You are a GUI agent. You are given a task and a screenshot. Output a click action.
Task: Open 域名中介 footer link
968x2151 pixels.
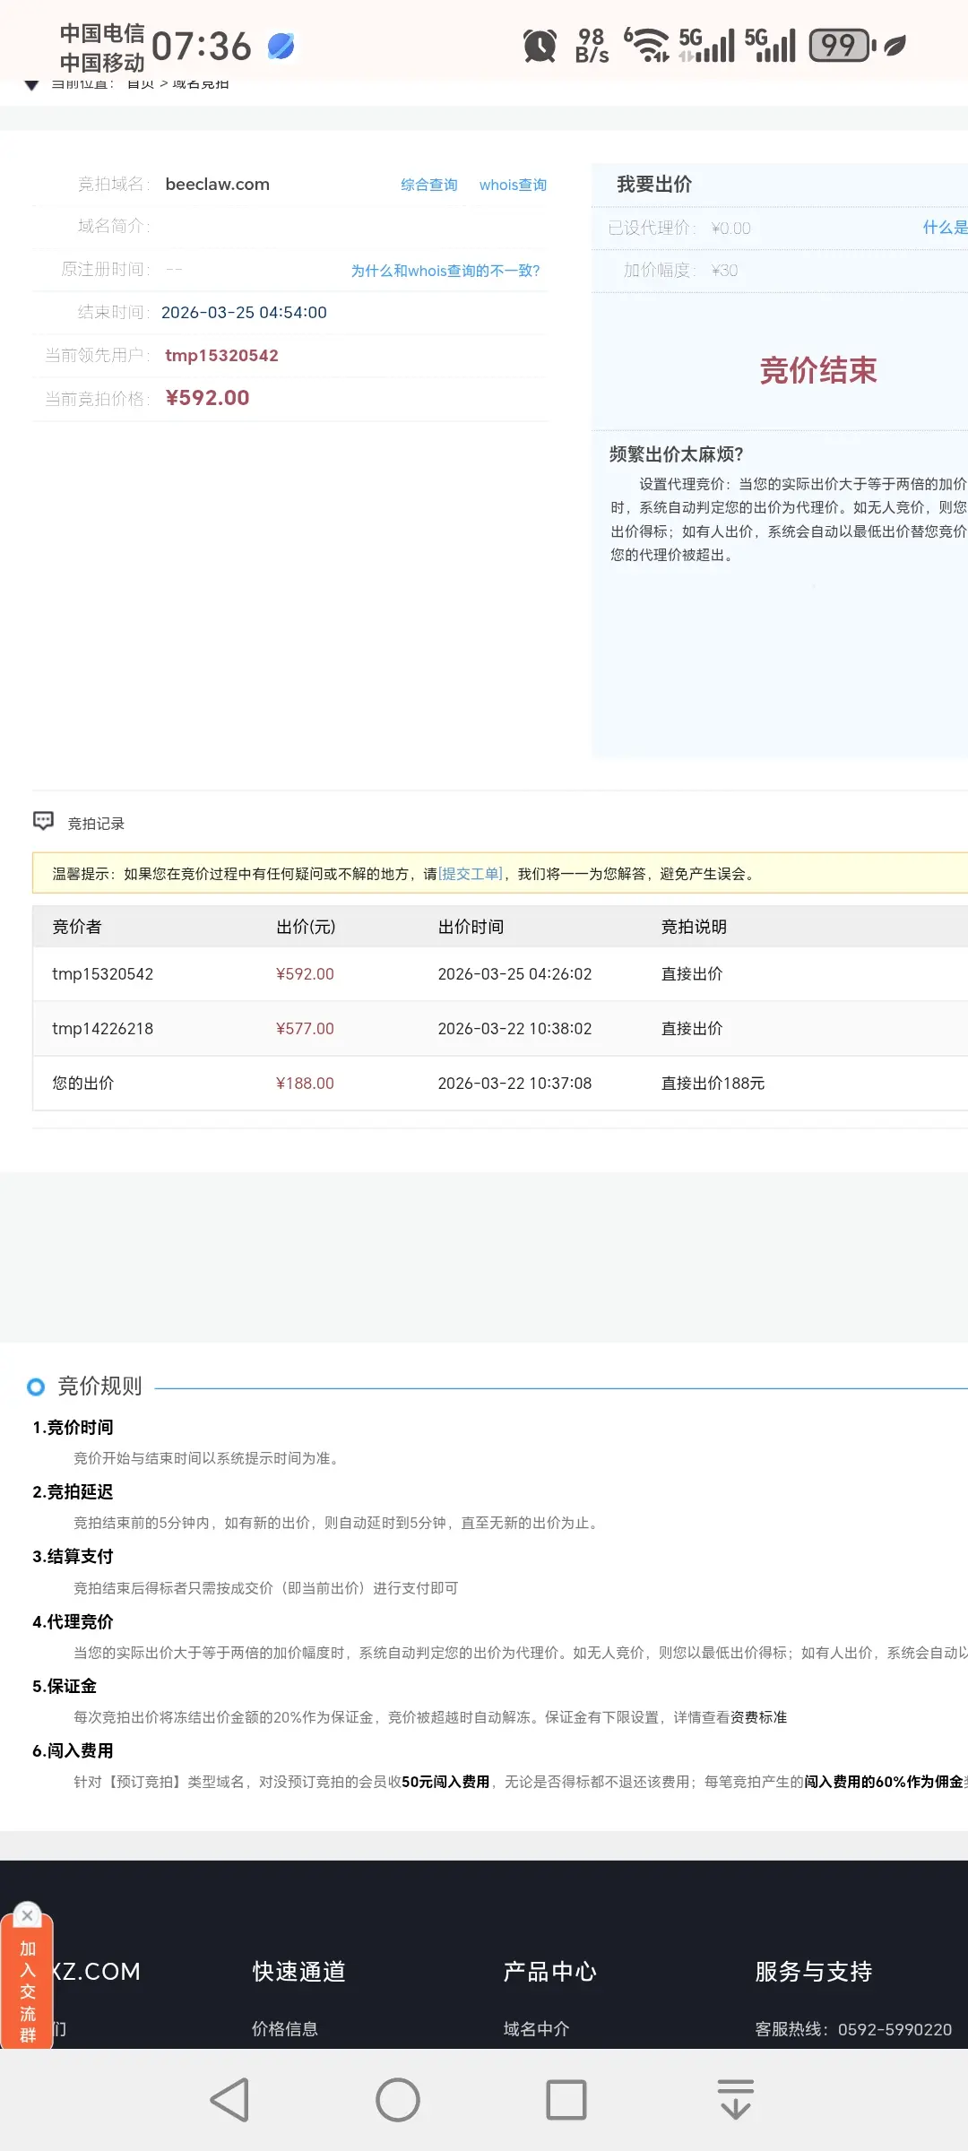point(536,2028)
